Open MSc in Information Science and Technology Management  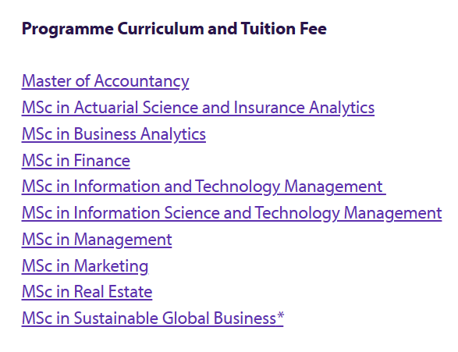pyautogui.click(x=232, y=213)
